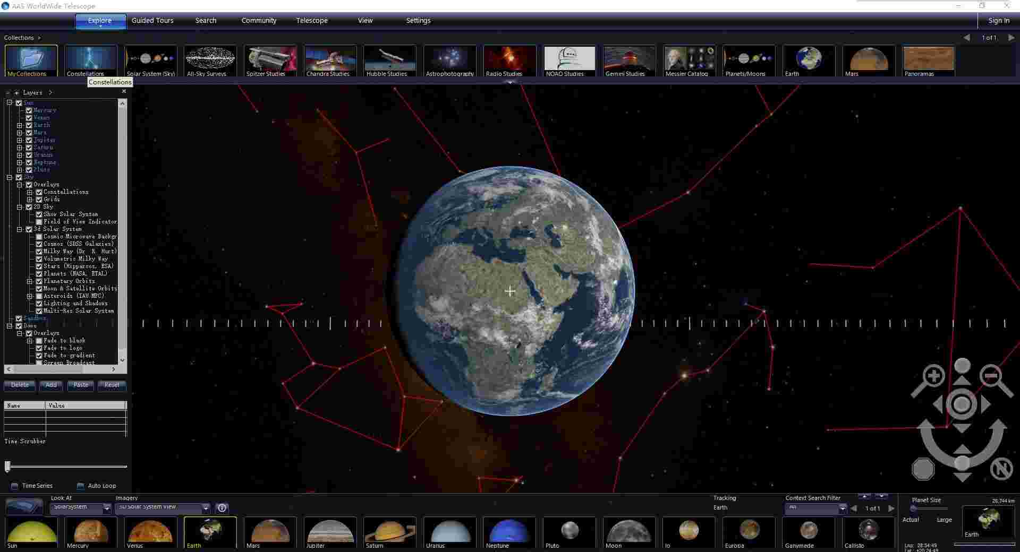Switch to the Guided Tours tab

pos(152,20)
